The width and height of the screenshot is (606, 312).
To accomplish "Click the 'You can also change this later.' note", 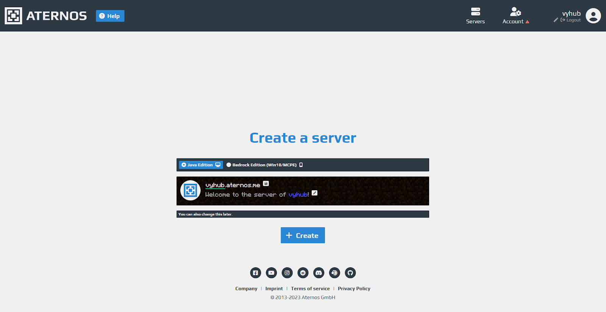I will coord(205,214).
